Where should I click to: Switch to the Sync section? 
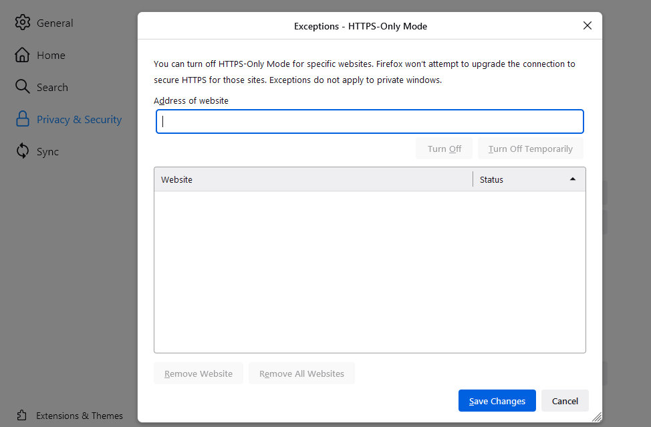pos(47,151)
